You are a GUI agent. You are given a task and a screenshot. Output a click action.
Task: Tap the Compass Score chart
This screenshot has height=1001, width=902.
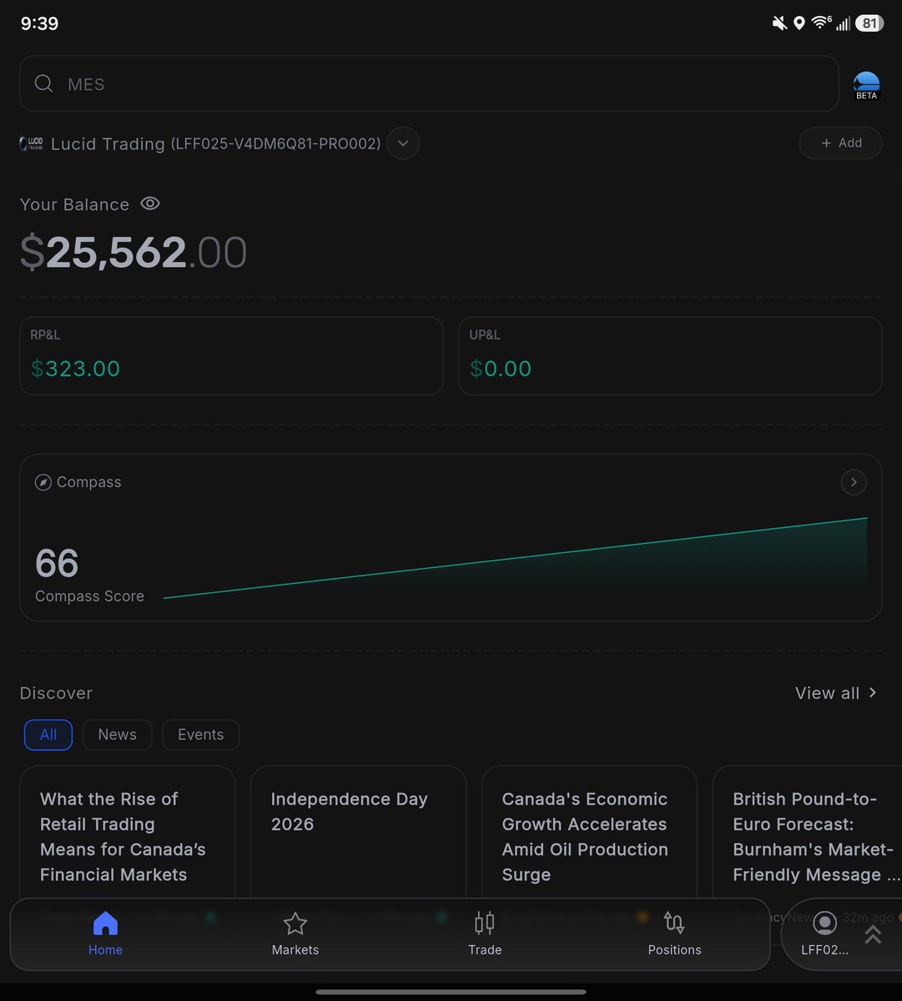pos(516,557)
